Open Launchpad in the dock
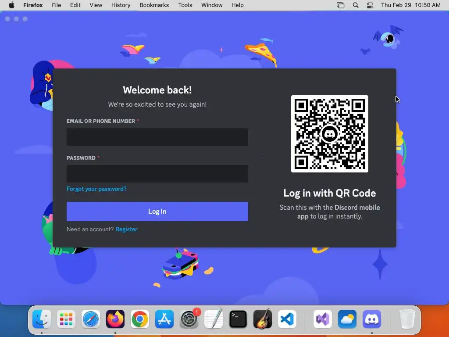The image size is (449, 337). tap(66, 319)
